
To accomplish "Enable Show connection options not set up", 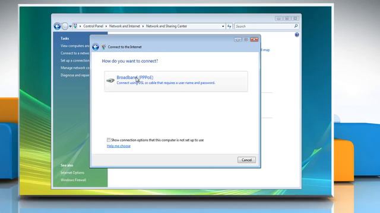I will pyautogui.click(x=109, y=140).
